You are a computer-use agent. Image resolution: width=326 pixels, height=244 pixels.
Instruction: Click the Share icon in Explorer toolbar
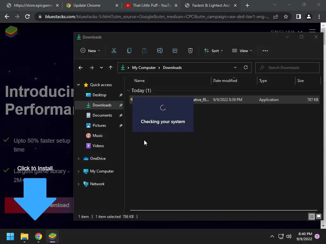(x=175, y=51)
